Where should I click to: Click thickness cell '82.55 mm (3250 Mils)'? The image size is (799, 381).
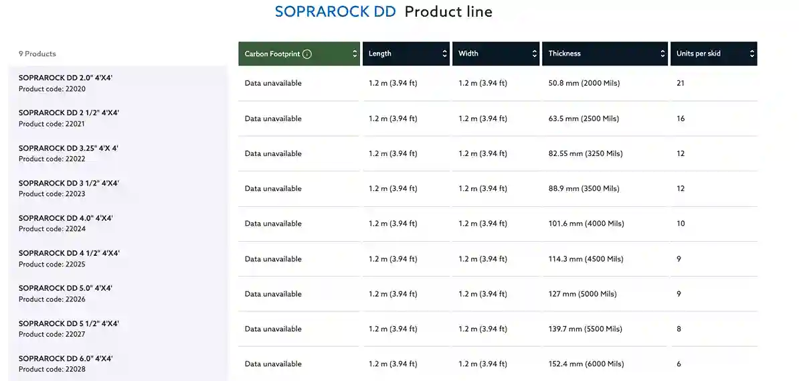[586, 153]
